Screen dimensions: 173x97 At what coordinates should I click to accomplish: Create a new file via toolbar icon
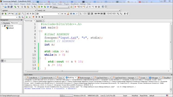(3, 7)
